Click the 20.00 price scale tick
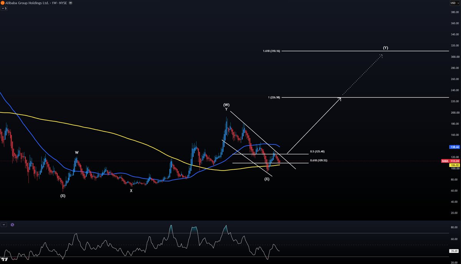The width and height of the screenshot is (461, 264). [x=454, y=213]
